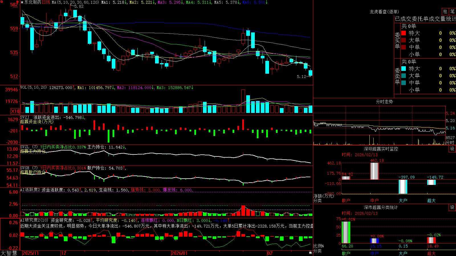Click the MA(5,10,20,30,60,120) indicator parameters
Image resolution: width=456 pixels, height=256 pixels.
click(75, 2)
